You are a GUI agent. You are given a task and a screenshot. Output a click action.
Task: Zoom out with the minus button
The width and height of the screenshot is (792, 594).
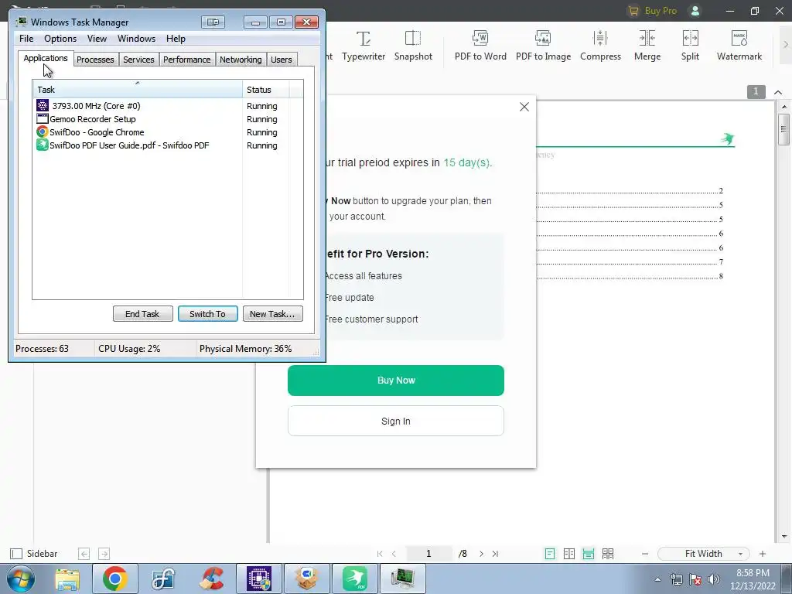(645, 554)
